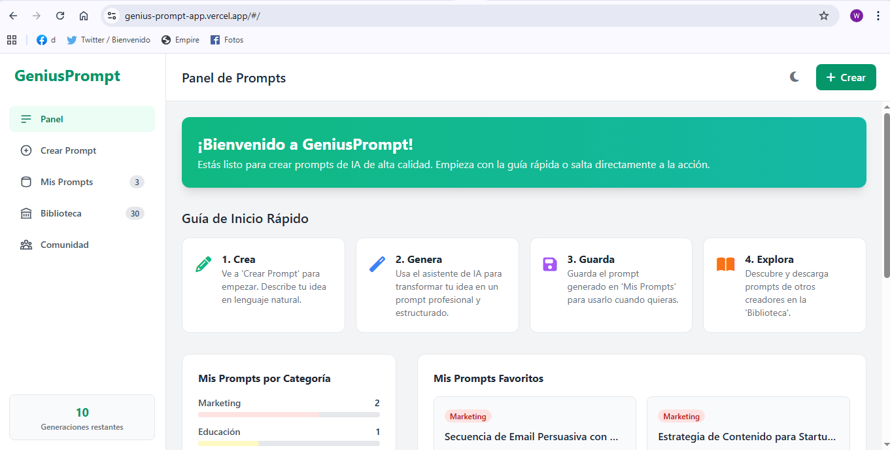The height and width of the screenshot is (450, 890).
Task: Click the green pencil icon on Crea card
Action: pos(203,264)
